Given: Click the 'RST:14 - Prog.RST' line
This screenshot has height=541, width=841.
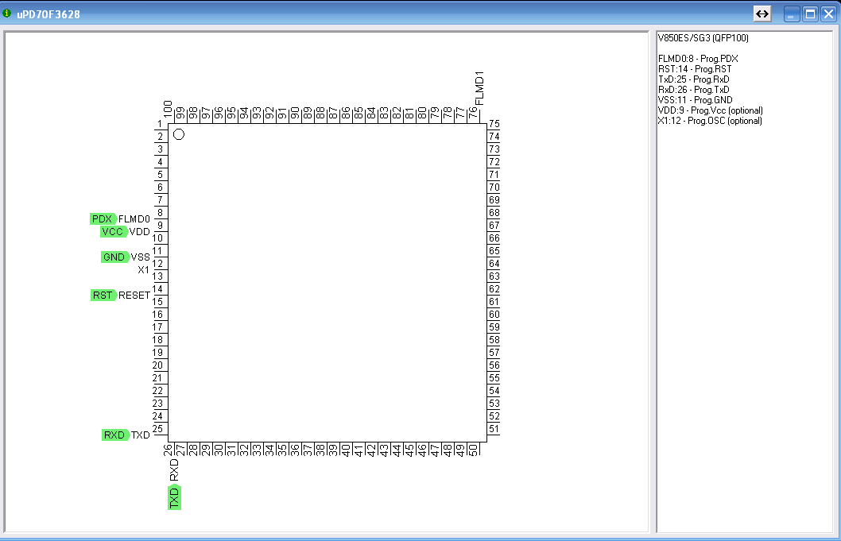Looking at the screenshot, I should pyautogui.click(x=695, y=69).
